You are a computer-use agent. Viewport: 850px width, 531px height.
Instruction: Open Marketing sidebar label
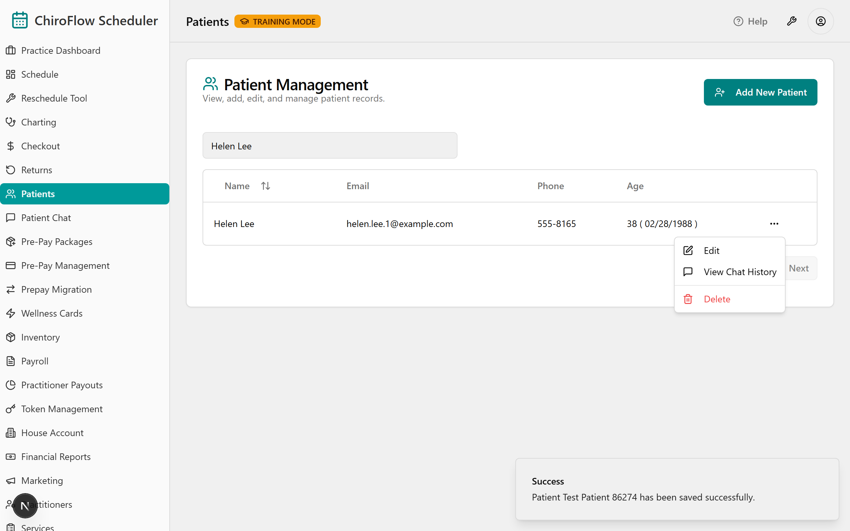42,481
